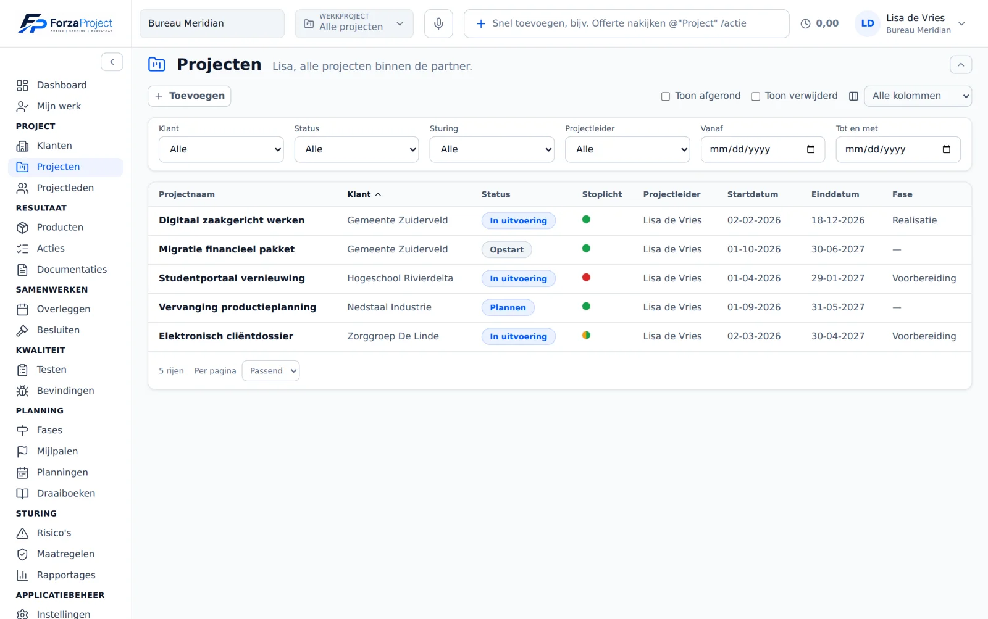Image resolution: width=988 pixels, height=619 pixels.
Task: Click the Bevindingen bug icon
Action: [22, 391]
